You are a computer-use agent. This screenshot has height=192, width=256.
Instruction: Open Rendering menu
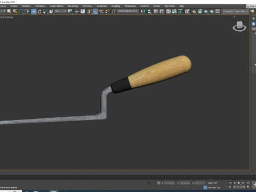[x=73, y=6]
